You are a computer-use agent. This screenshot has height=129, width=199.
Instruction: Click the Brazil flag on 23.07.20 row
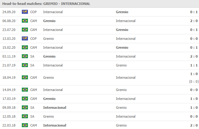click(25, 30)
